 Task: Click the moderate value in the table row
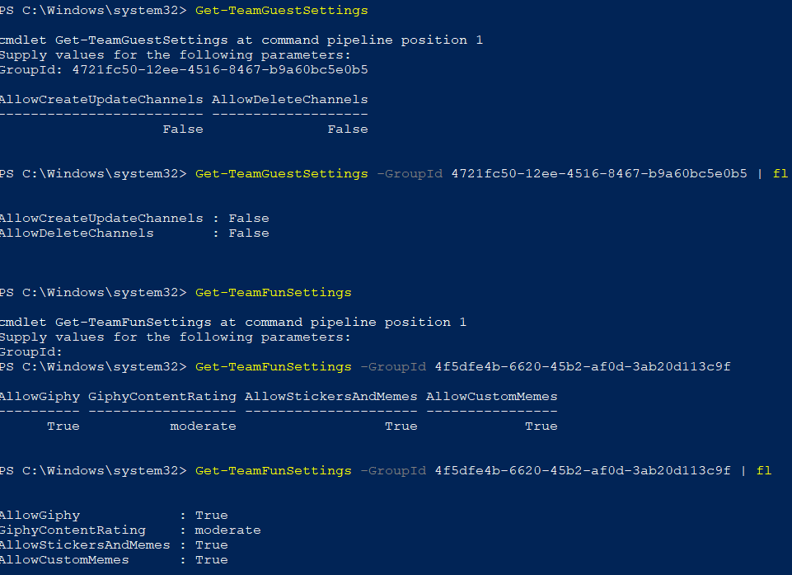click(x=203, y=426)
